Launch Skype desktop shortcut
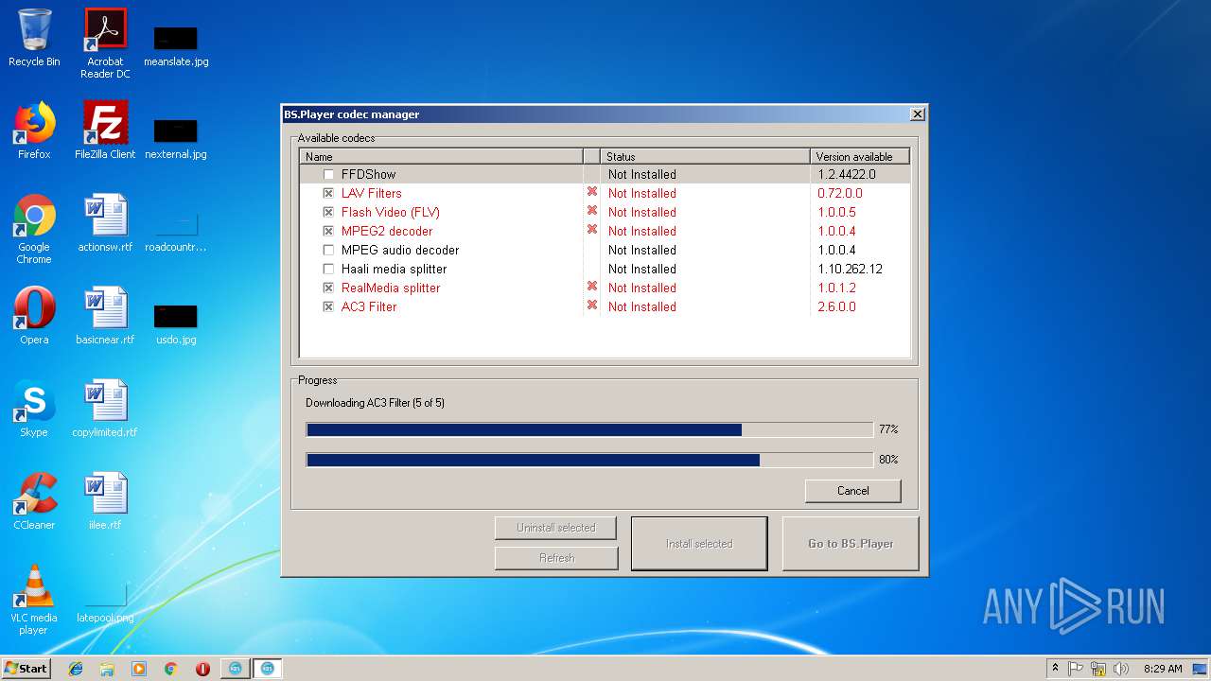The width and height of the screenshot is (1211, 681). (x=34, y=410)
